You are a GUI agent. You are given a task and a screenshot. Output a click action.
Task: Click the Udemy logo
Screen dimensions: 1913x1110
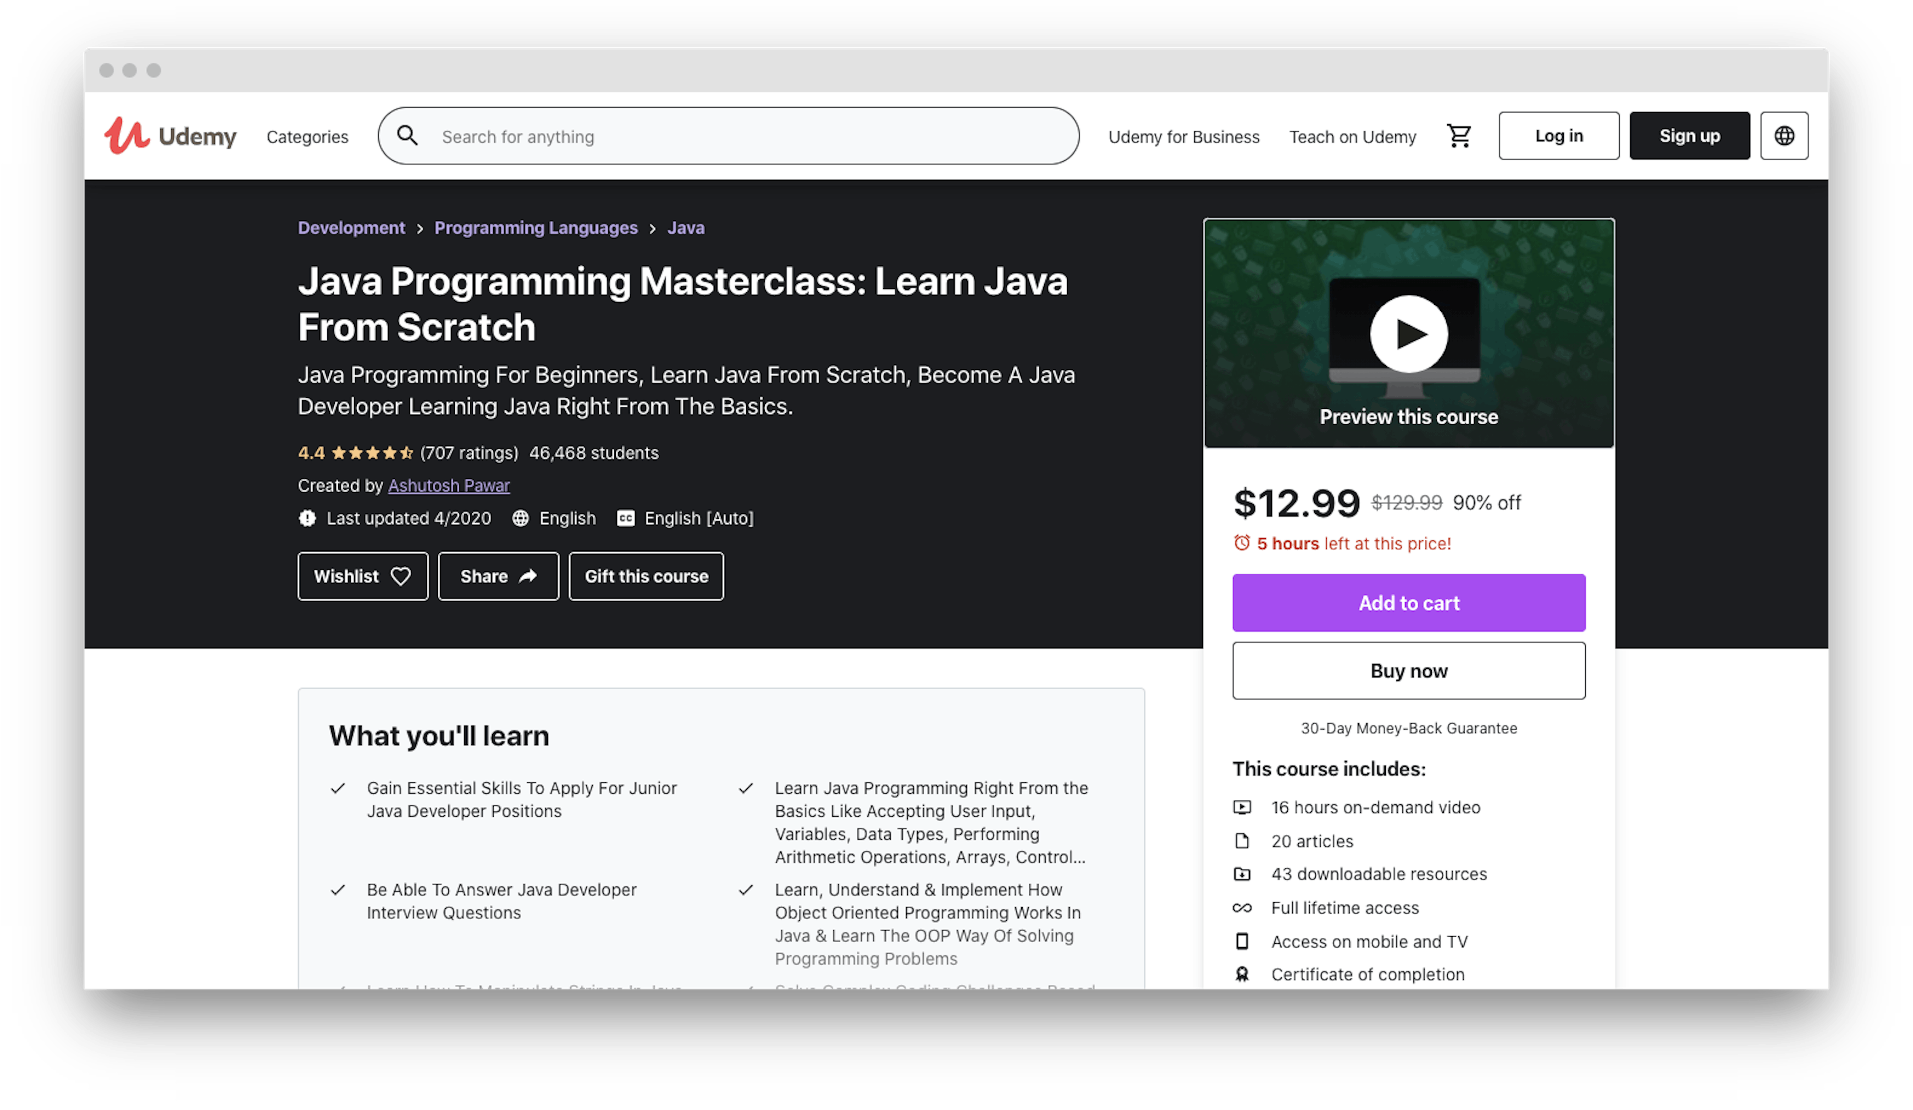pyautogui.click(x=170, y=136)
